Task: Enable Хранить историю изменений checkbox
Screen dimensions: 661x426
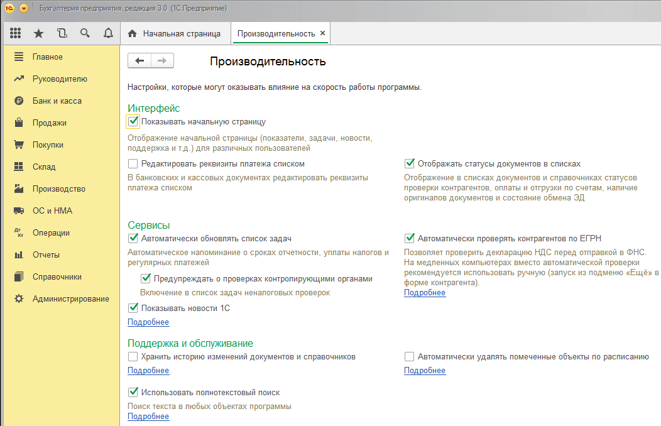Action: 133,356
